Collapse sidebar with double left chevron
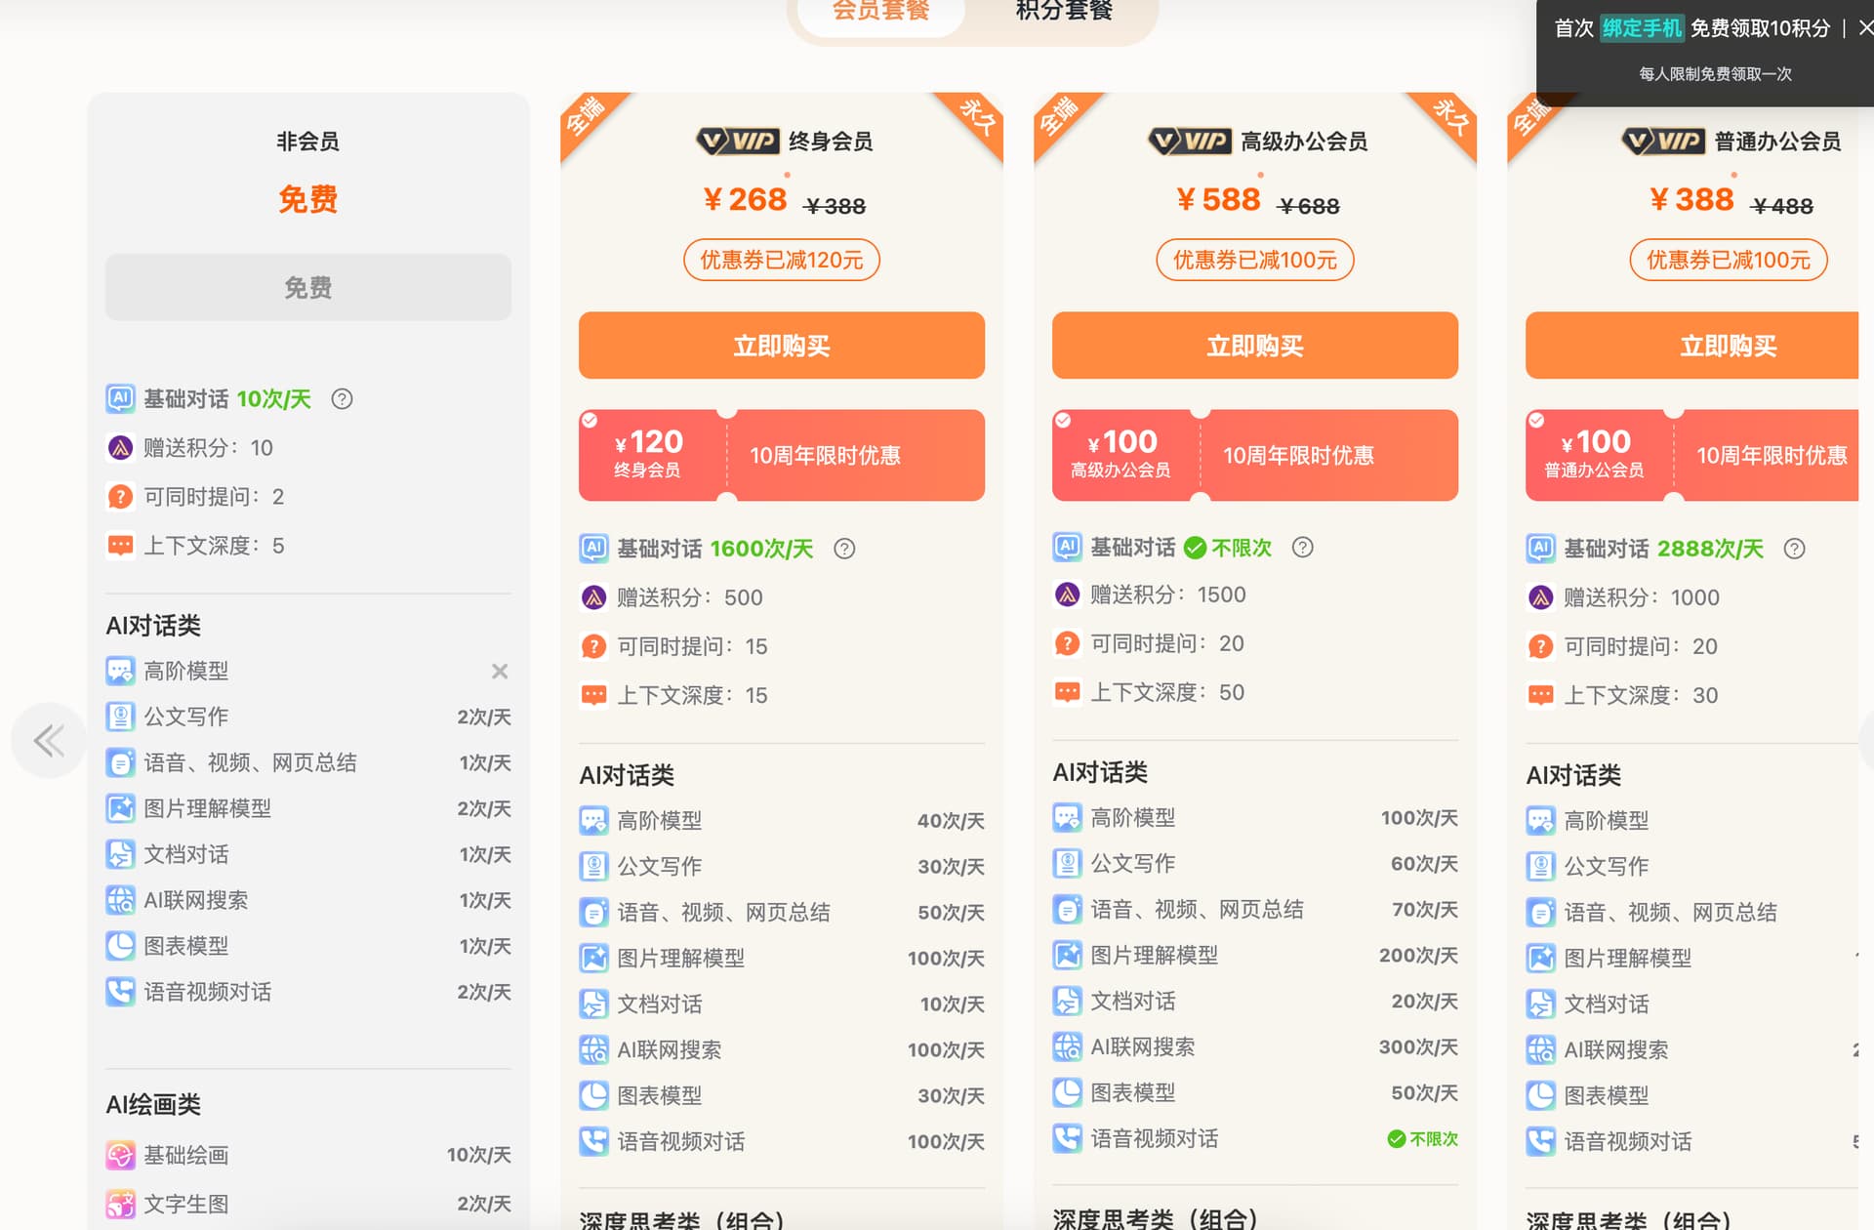 click(x=49, y=740)
